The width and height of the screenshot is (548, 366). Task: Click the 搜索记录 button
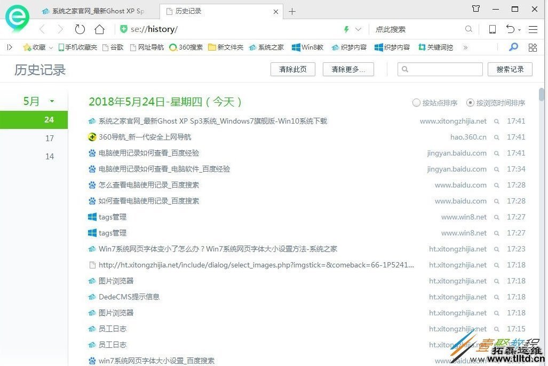pyautogui.click(x=509, y=69)
